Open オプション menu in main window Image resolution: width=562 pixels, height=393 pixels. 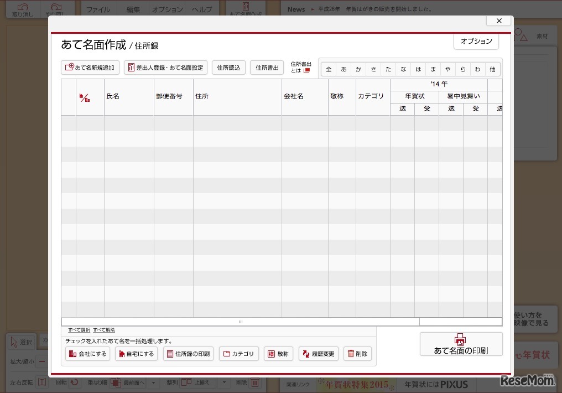(168, 9)
